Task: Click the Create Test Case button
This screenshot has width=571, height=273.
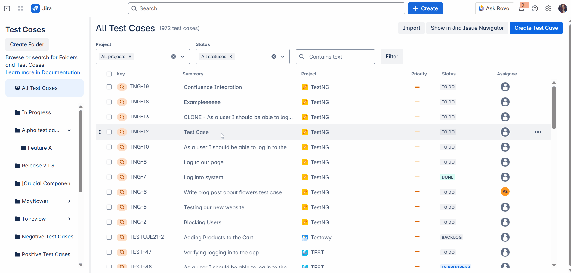Action: click(x=536, y=28)
